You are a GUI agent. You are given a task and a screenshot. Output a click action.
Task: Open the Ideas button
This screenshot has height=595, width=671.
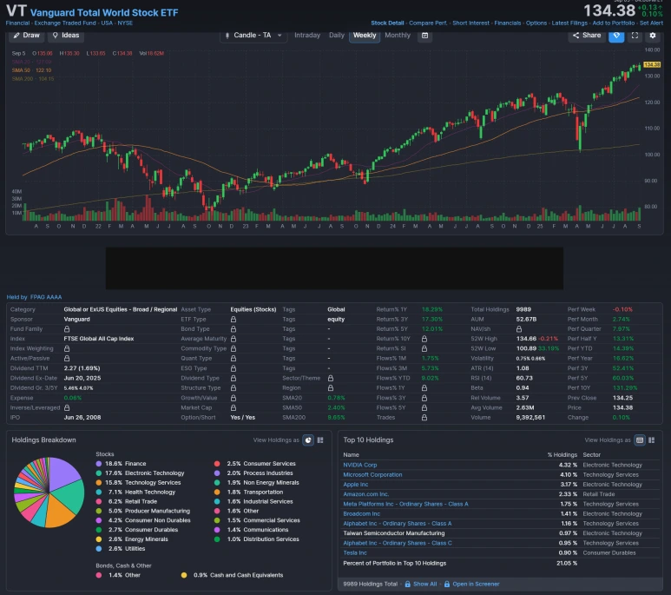point(66,36)
